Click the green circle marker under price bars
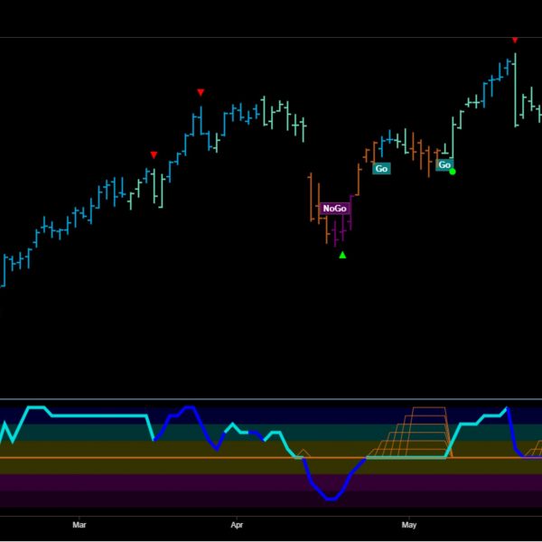Viewport: 542px width, 542px height. click(x=453, y=172)
